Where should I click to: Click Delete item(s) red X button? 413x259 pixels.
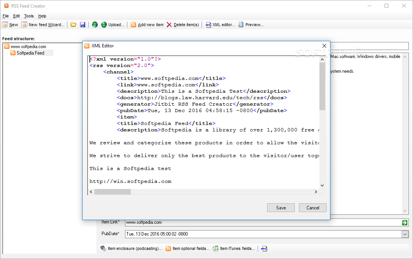[183, 25]
